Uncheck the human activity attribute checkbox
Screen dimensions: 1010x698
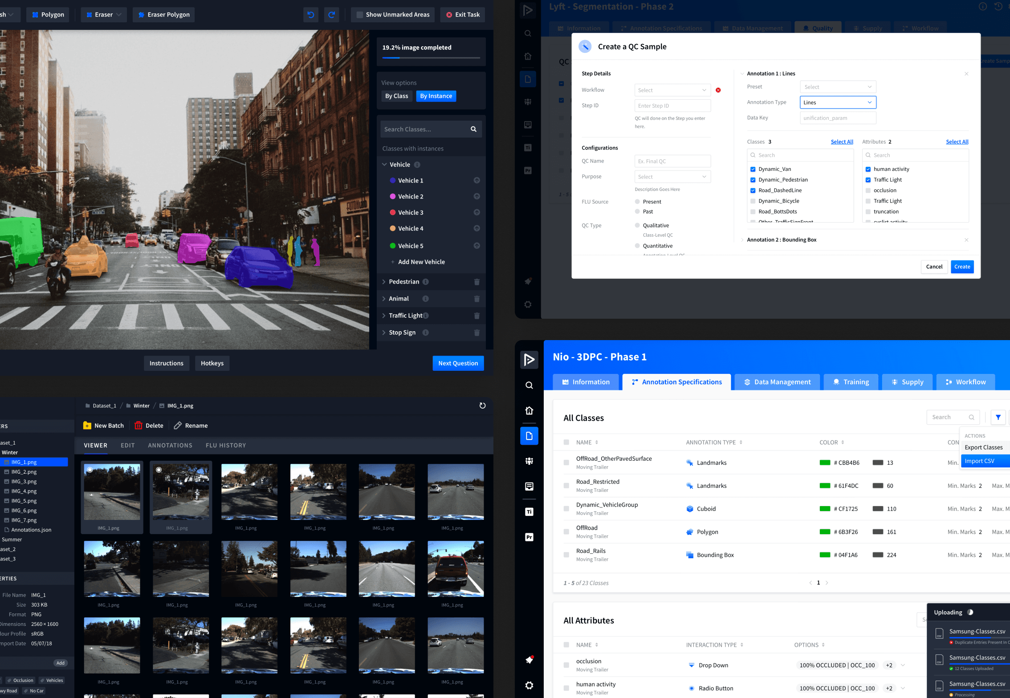tap(867, 169)
